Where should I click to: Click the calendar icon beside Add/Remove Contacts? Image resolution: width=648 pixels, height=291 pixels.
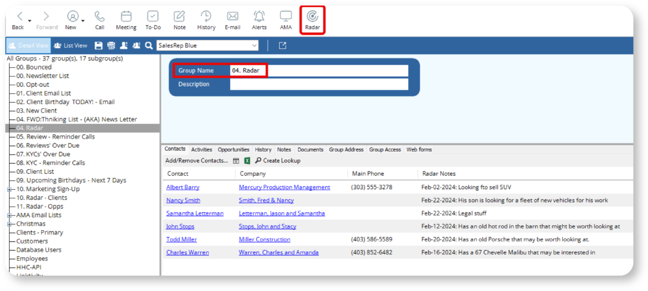[236, 161]
